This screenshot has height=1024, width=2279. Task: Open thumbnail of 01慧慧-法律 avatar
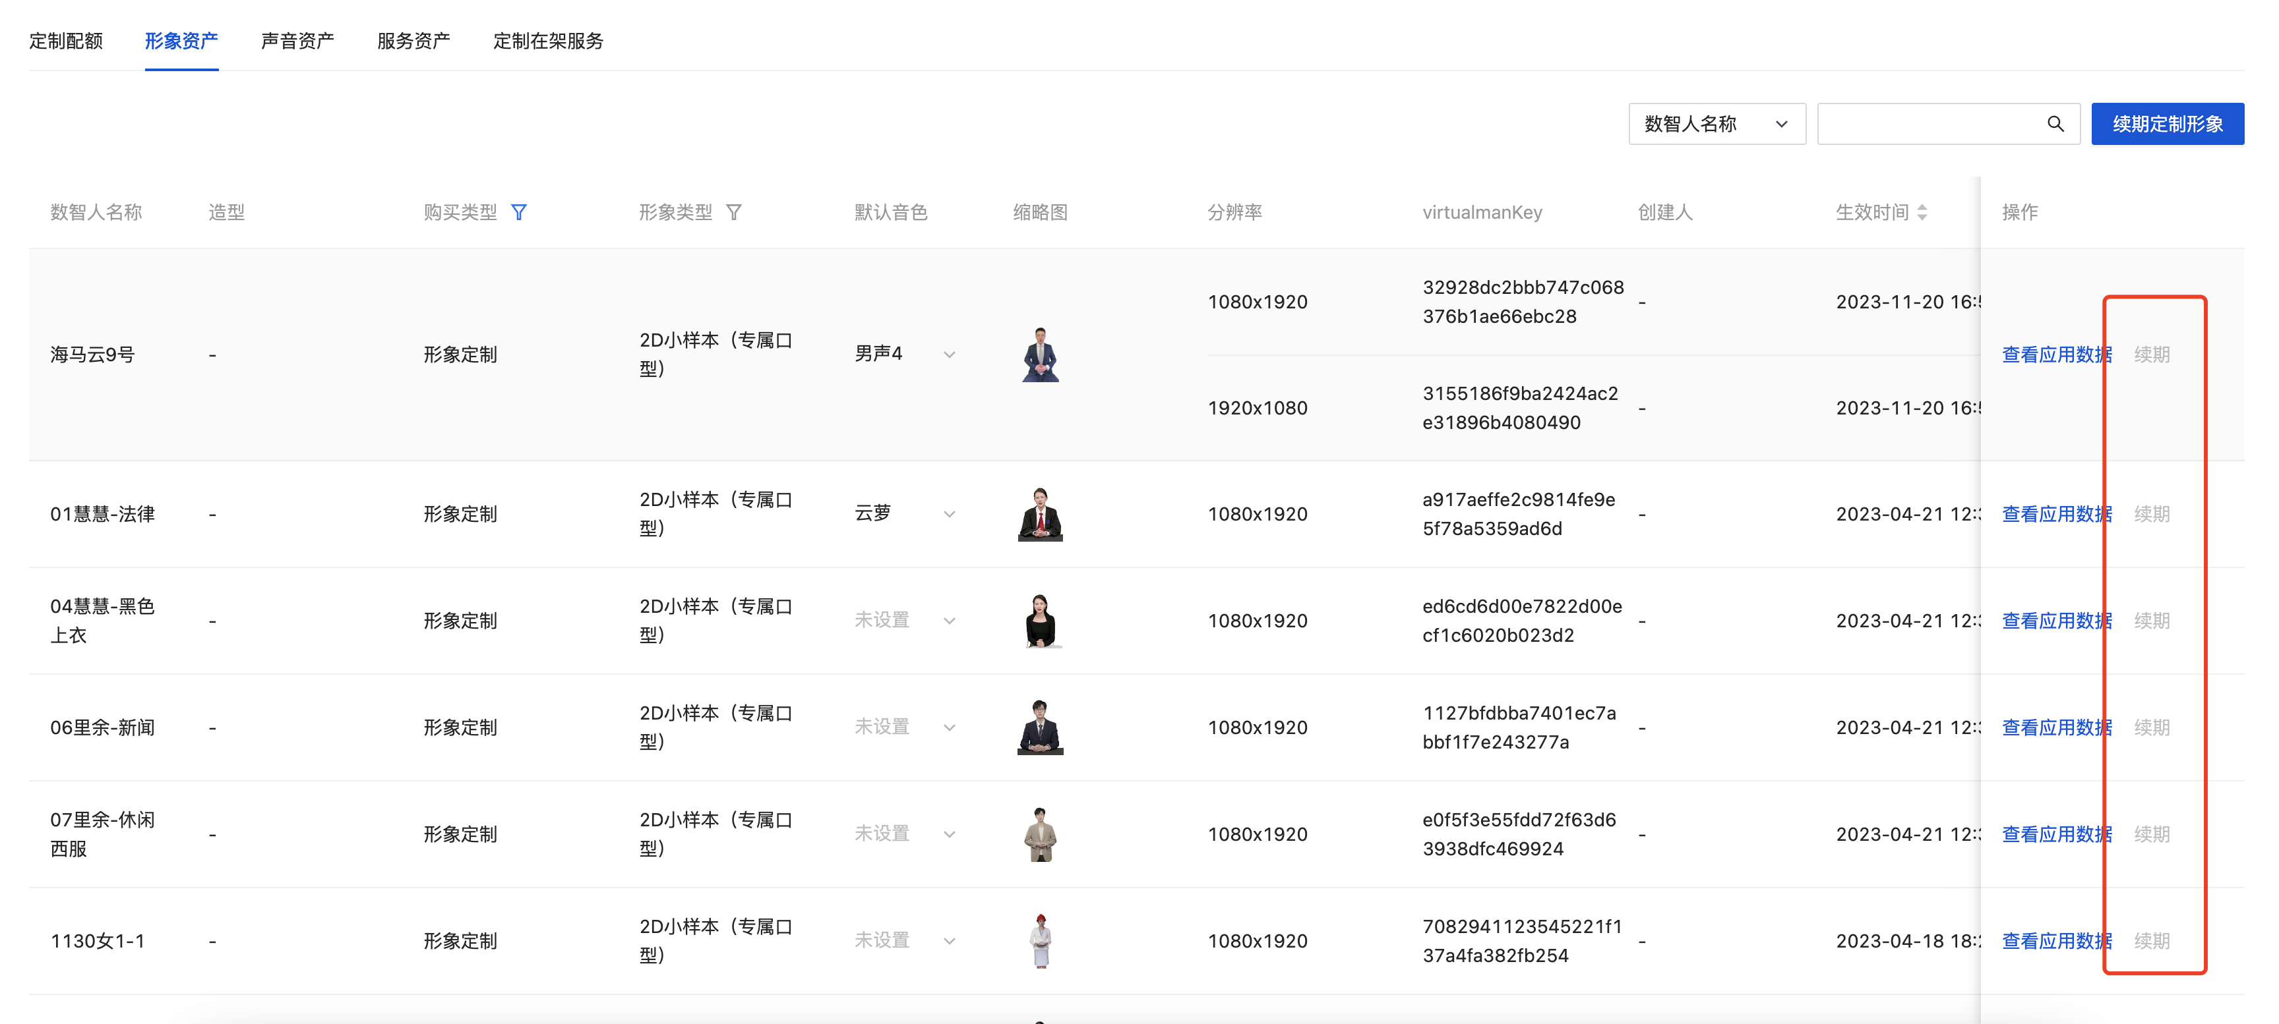coord(1039,514)
